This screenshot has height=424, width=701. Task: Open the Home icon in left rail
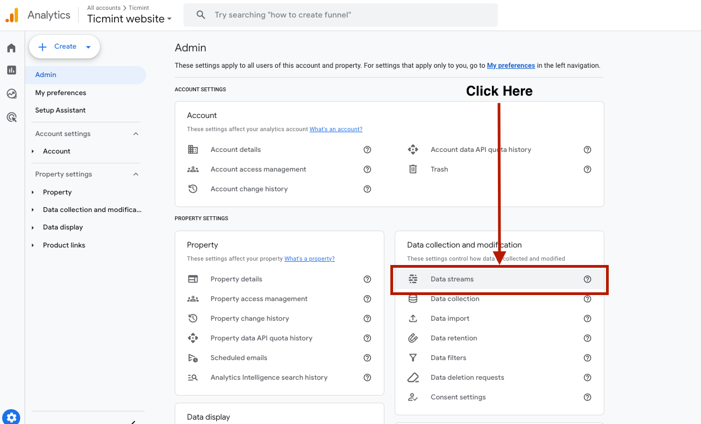11,48
